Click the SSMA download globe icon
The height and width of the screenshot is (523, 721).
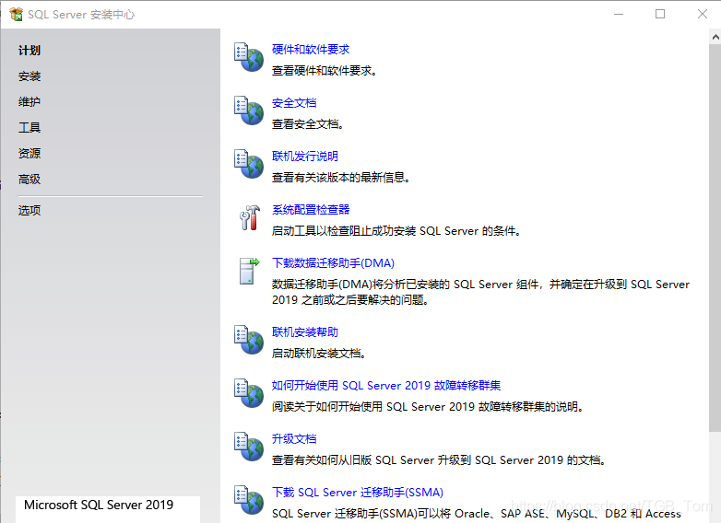[249, 500]
